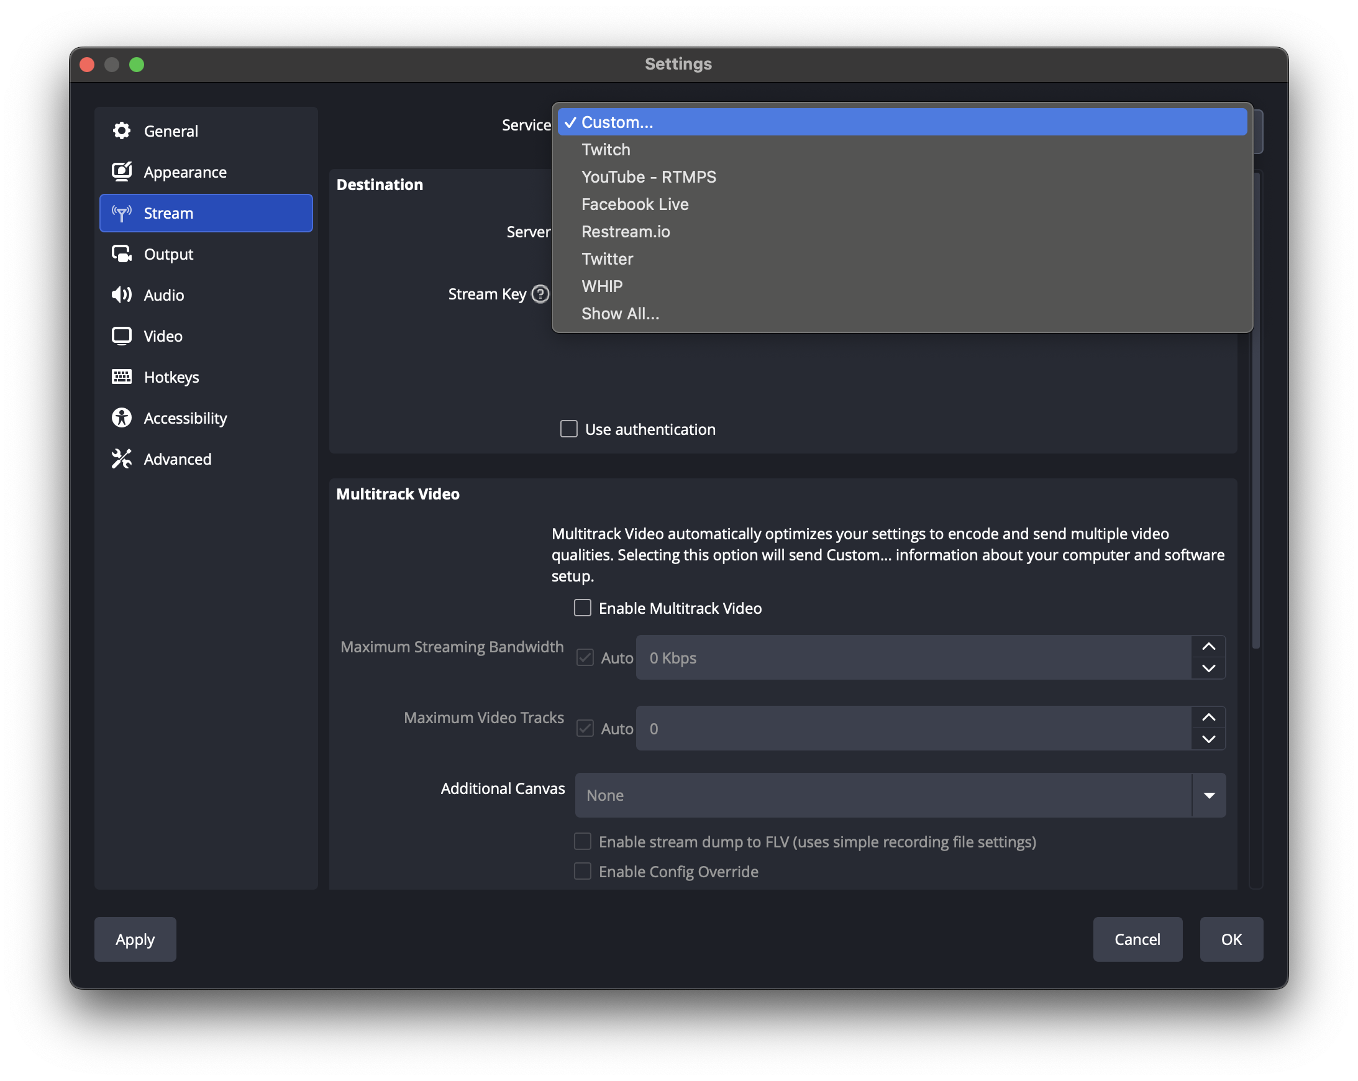
Task: Toggle Enable Config Override checkbox
Action: point(583,871)
